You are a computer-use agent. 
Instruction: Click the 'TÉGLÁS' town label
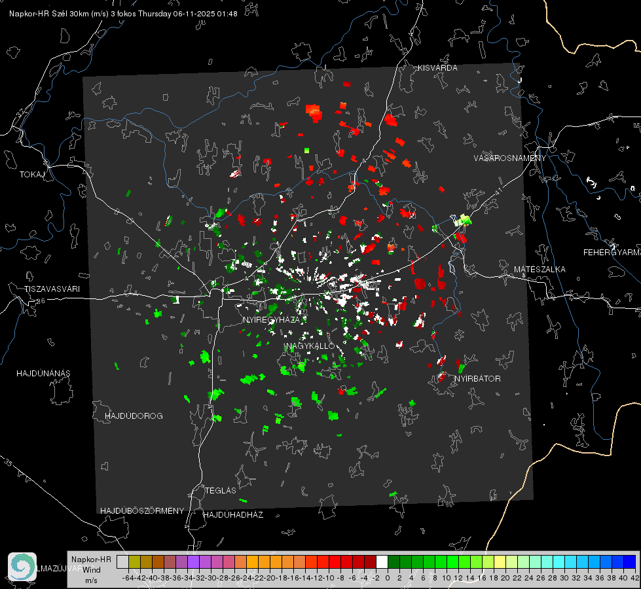pyautogui.click(x=221, y=491)
